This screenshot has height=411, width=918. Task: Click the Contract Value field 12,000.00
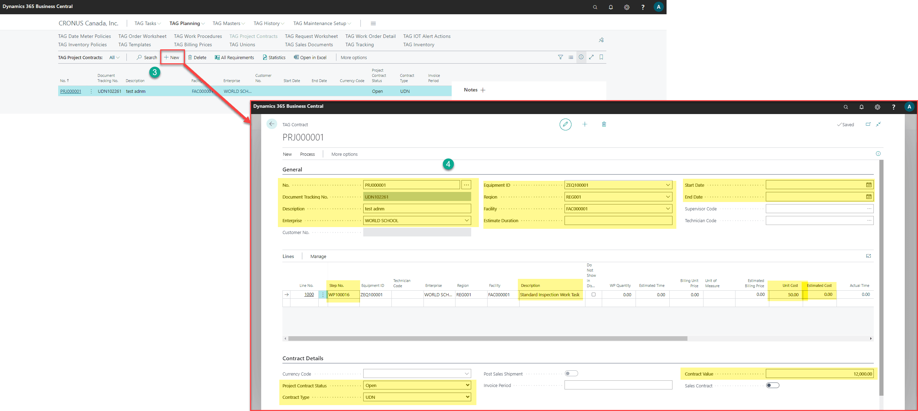coord(820,374)
